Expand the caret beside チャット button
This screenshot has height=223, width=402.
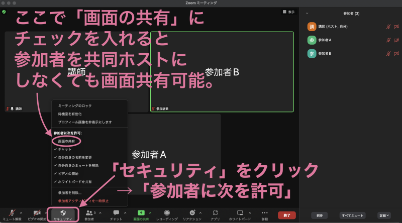coord(125,213)
